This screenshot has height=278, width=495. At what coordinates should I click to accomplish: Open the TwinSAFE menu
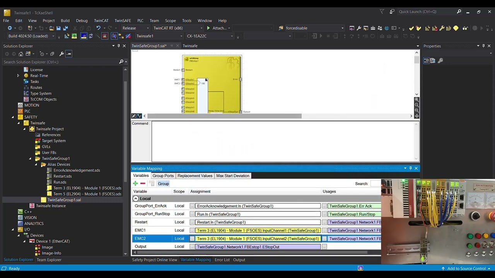coord(123,20)
